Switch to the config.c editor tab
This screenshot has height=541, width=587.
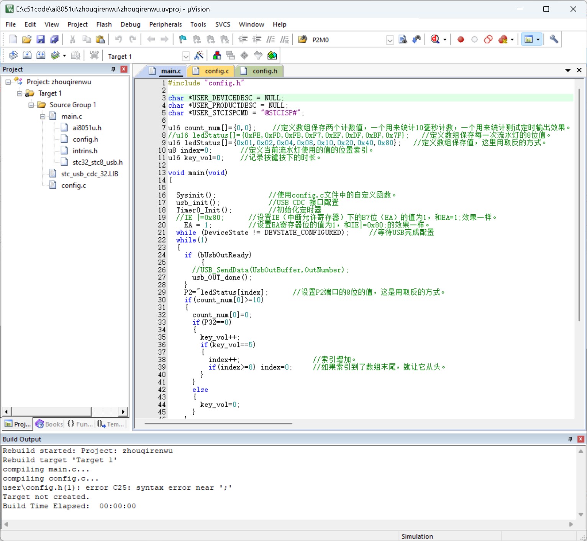[212, 71]
